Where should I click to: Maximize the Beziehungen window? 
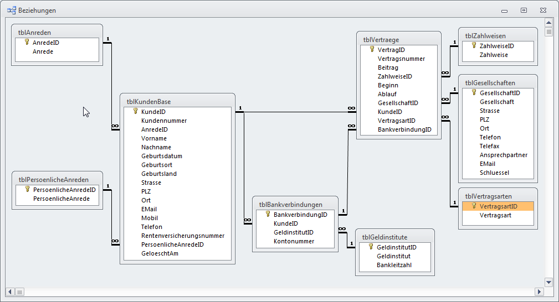pyautogui.click(x=523, y=10)
